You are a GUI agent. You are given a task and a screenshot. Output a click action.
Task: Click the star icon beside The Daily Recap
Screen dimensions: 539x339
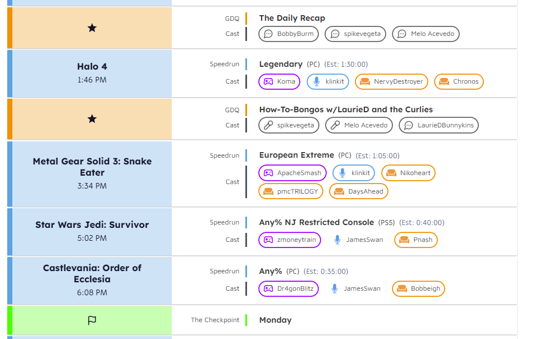tap(92, 28)
